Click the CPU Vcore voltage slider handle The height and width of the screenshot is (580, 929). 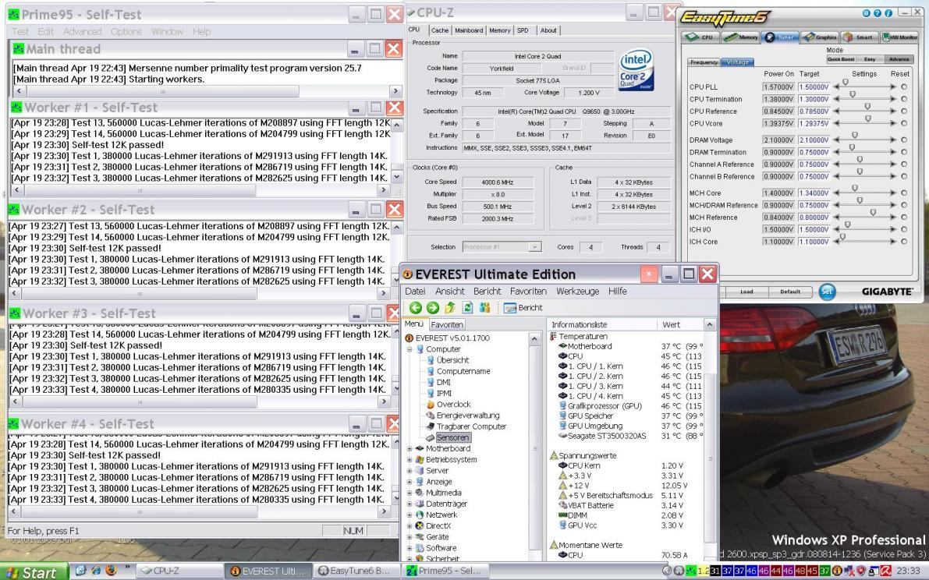pyautogui.click(x=868, y=119)
